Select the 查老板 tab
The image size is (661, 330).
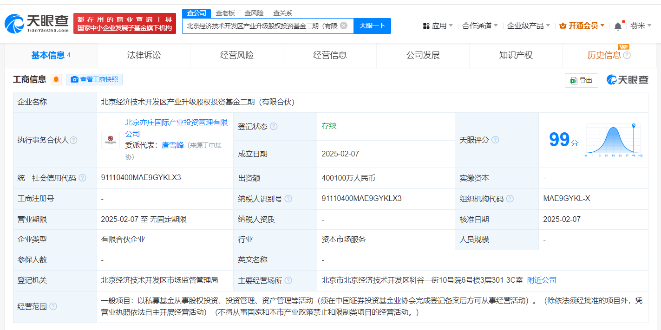point(226,13)
